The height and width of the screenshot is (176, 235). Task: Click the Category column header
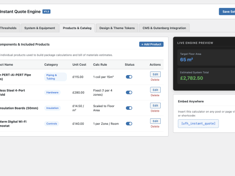point(51,65)
